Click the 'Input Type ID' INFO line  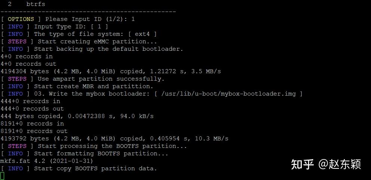[x=55, y=27]
